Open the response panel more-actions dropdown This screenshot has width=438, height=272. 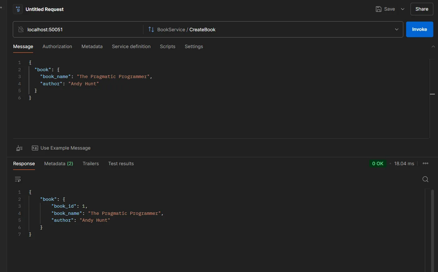pyautogui.click(x=426, y=163)
